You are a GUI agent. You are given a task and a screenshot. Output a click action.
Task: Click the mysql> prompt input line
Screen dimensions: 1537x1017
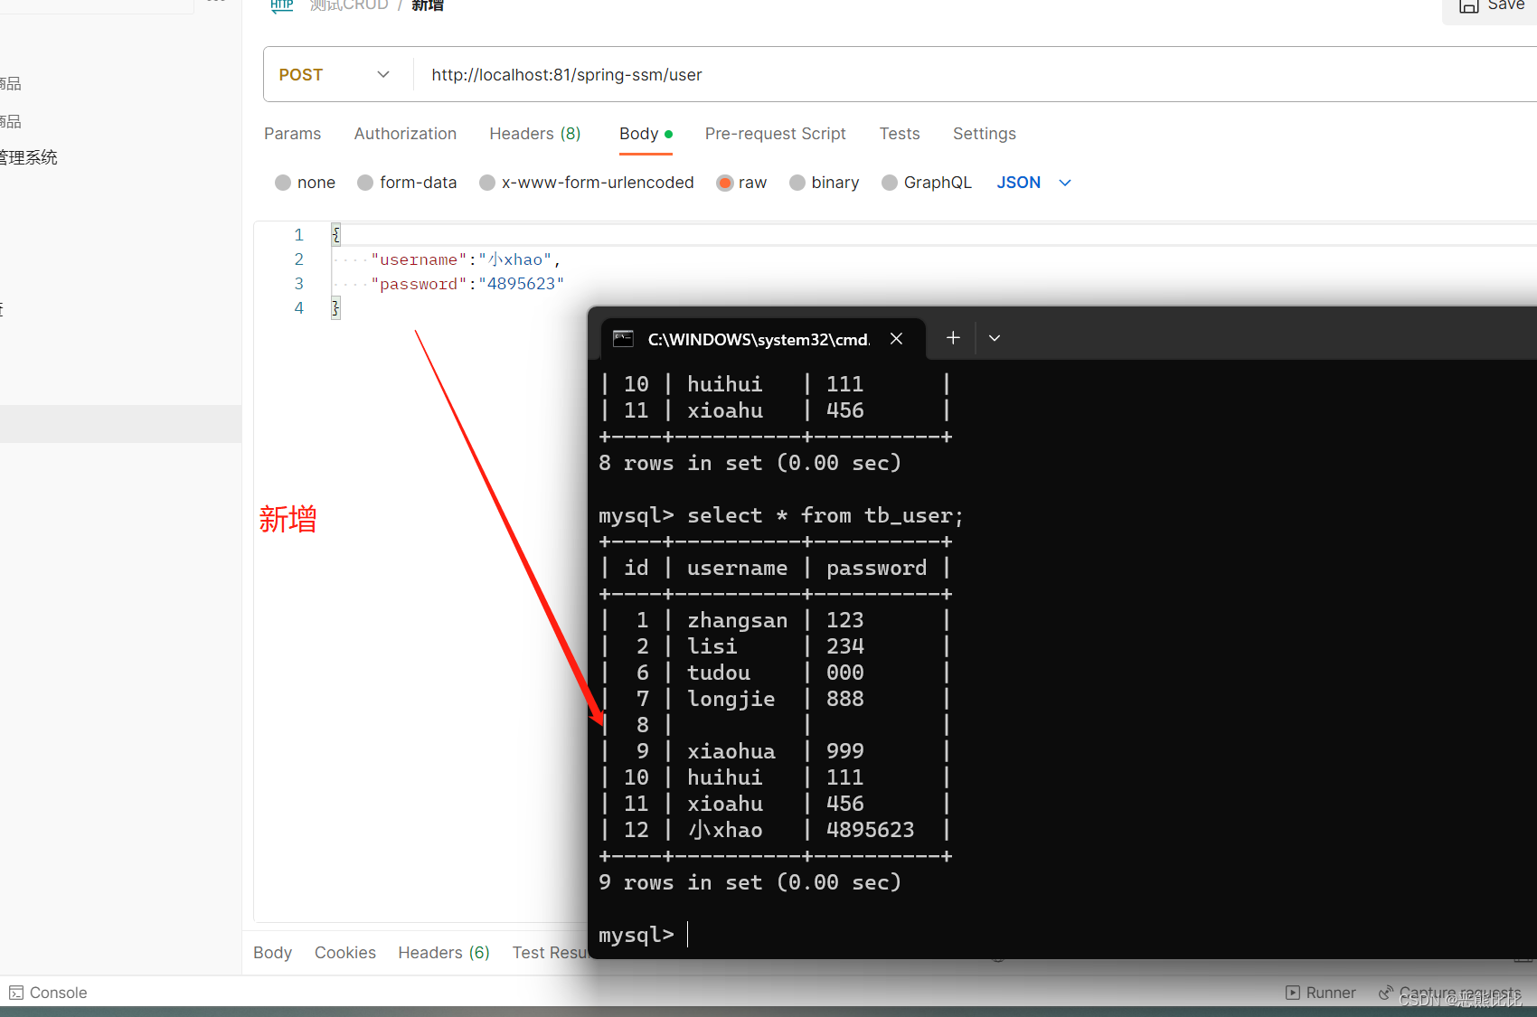[x=644, y=935]
